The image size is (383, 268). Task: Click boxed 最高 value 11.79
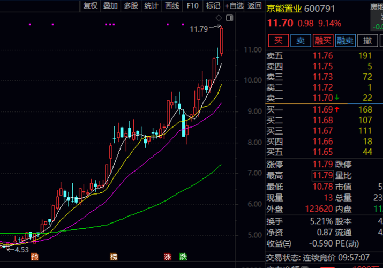coord(323,175)
